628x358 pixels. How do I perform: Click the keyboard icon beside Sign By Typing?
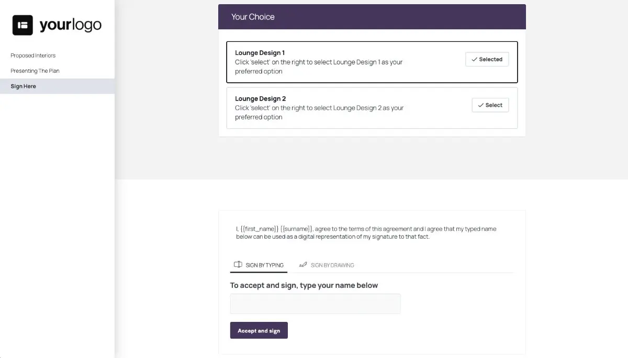tap(239, 265)
